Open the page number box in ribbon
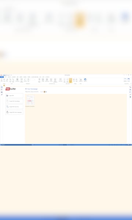Screen dimensions: 132x220 pyautogui.click(x=32, y=80)
